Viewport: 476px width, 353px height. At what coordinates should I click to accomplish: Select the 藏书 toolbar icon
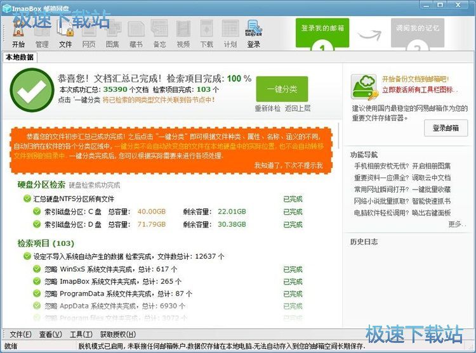tap(136, 34)
